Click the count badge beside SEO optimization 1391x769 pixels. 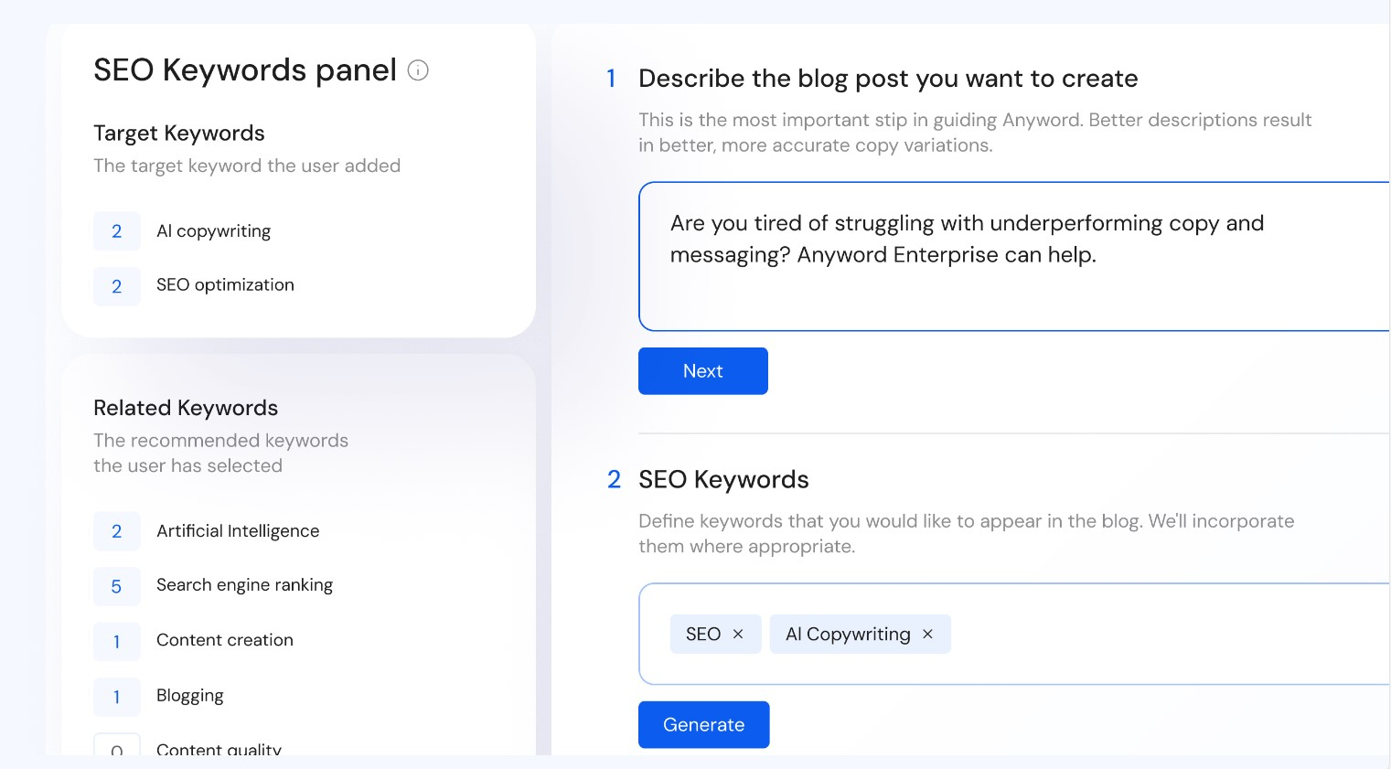click(117, 286)
